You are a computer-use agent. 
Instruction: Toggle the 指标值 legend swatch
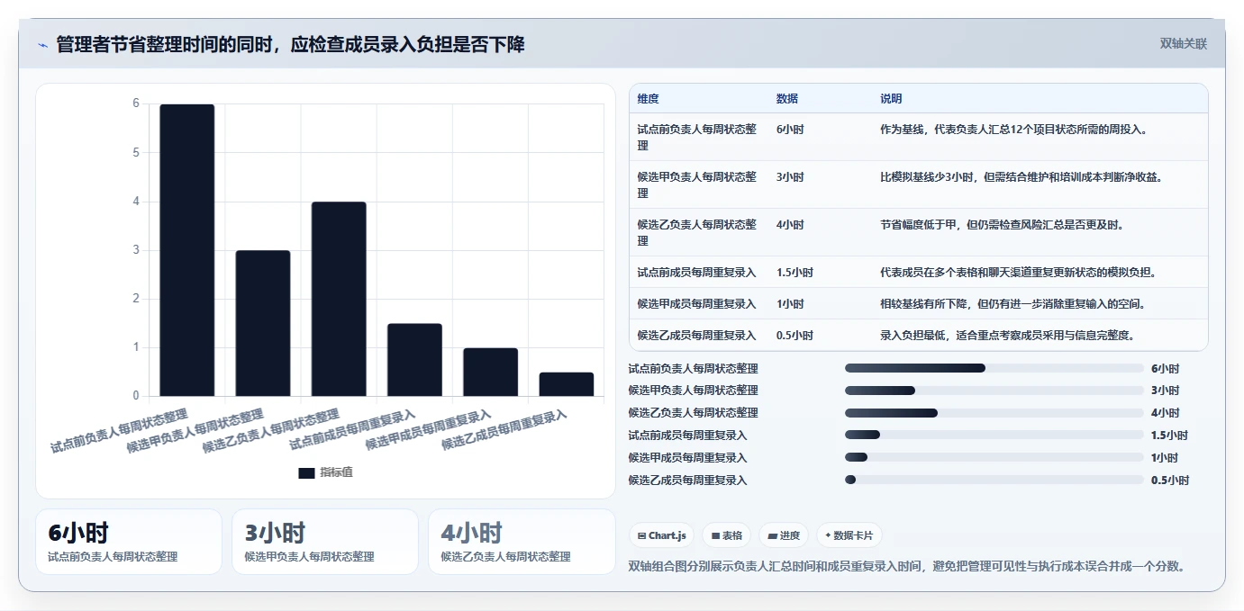click(306, 472)
